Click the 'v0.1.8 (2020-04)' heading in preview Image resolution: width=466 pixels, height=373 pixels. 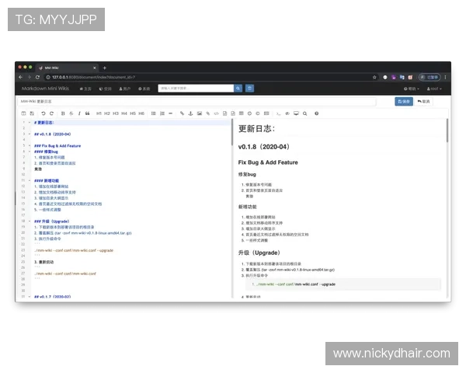click(x=264, y=147)
